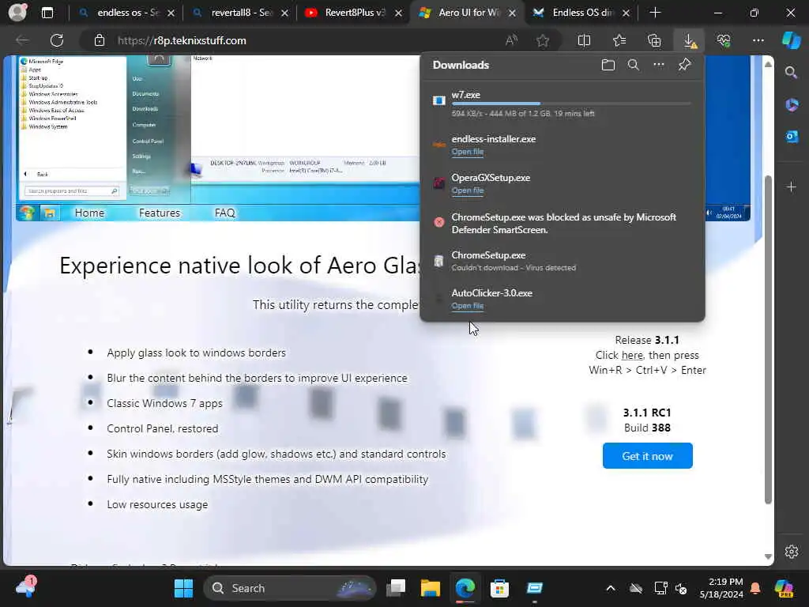Close the Aero UI tab
Viewport: 809px width, 607px height.
512,13
